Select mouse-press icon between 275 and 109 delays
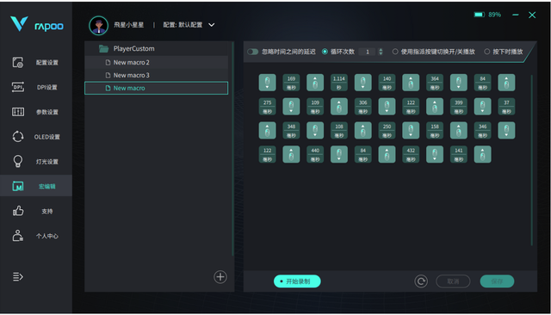The image size is (551, 315). coord(291,107)
